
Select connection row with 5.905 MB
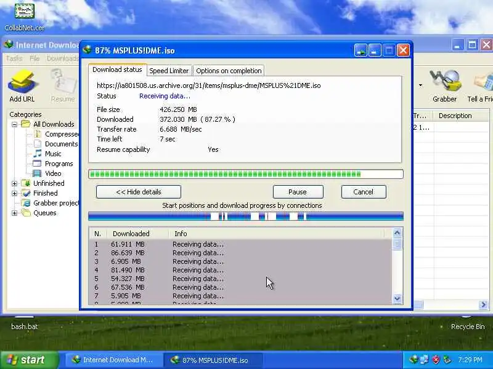pyautogui.click(x=240, y=296)
